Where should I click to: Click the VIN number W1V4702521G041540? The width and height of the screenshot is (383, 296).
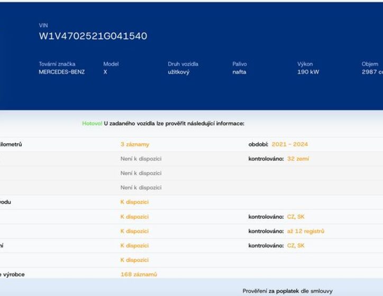pyautogui.click(x=93, y=36)
